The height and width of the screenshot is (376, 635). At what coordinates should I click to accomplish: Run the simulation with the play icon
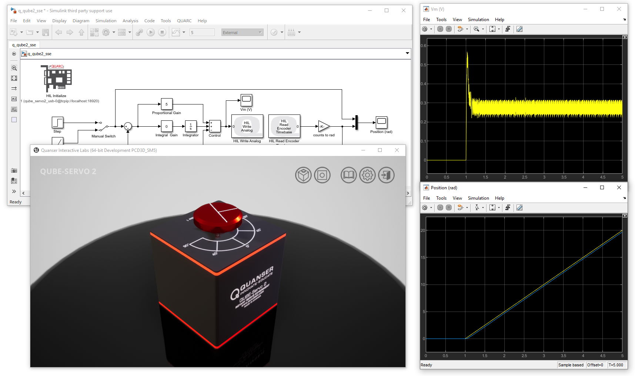151,32
